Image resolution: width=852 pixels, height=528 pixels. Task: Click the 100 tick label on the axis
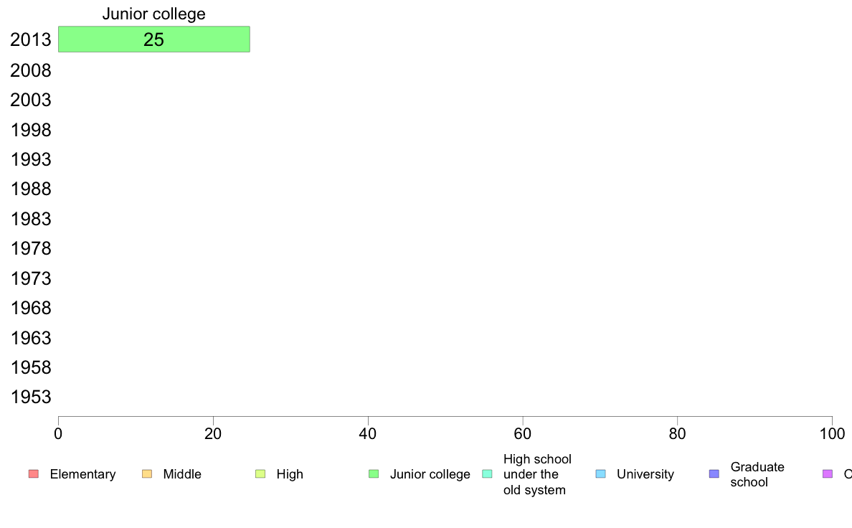point(832,434)
